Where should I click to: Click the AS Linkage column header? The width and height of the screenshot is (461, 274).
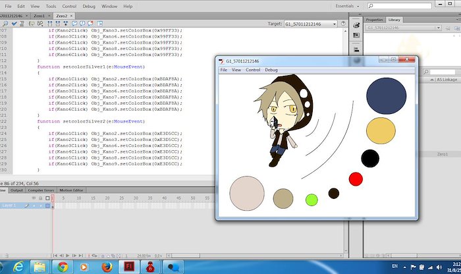click(x=447, y=80)
